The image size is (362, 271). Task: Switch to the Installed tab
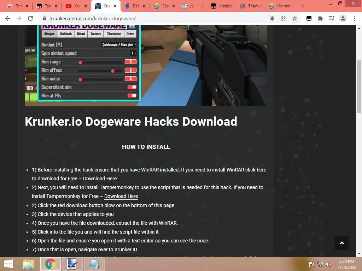[x=223, y=6]
